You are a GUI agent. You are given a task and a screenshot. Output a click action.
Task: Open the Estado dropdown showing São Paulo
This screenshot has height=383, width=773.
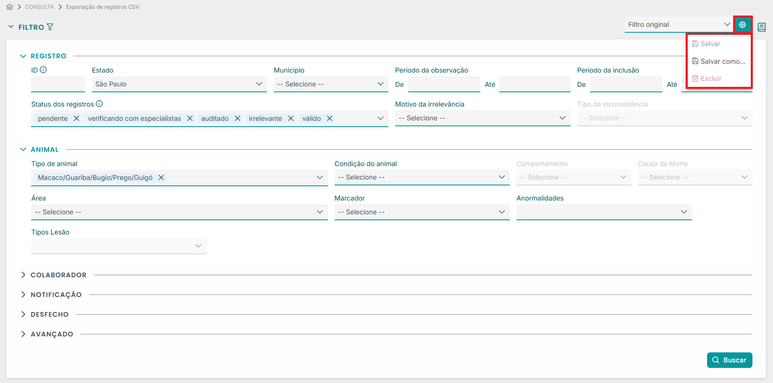click(x=179, y=84)
